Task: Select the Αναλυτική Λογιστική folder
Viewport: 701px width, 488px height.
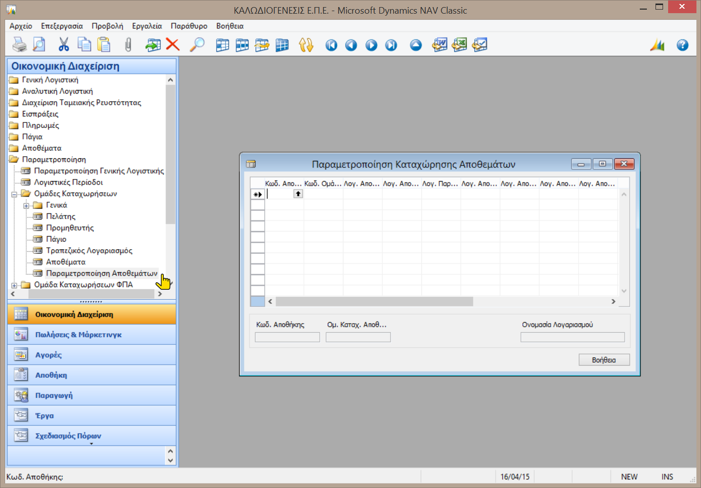Action: [x=57, y=91]
